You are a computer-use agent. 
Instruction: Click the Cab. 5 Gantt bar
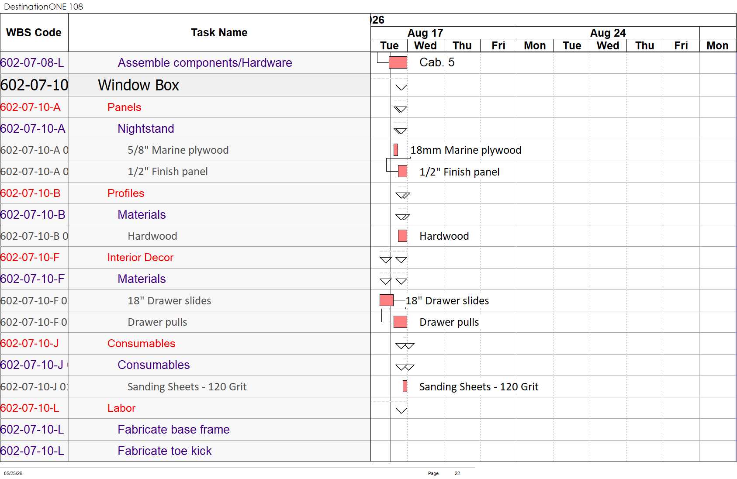[398, 62]
